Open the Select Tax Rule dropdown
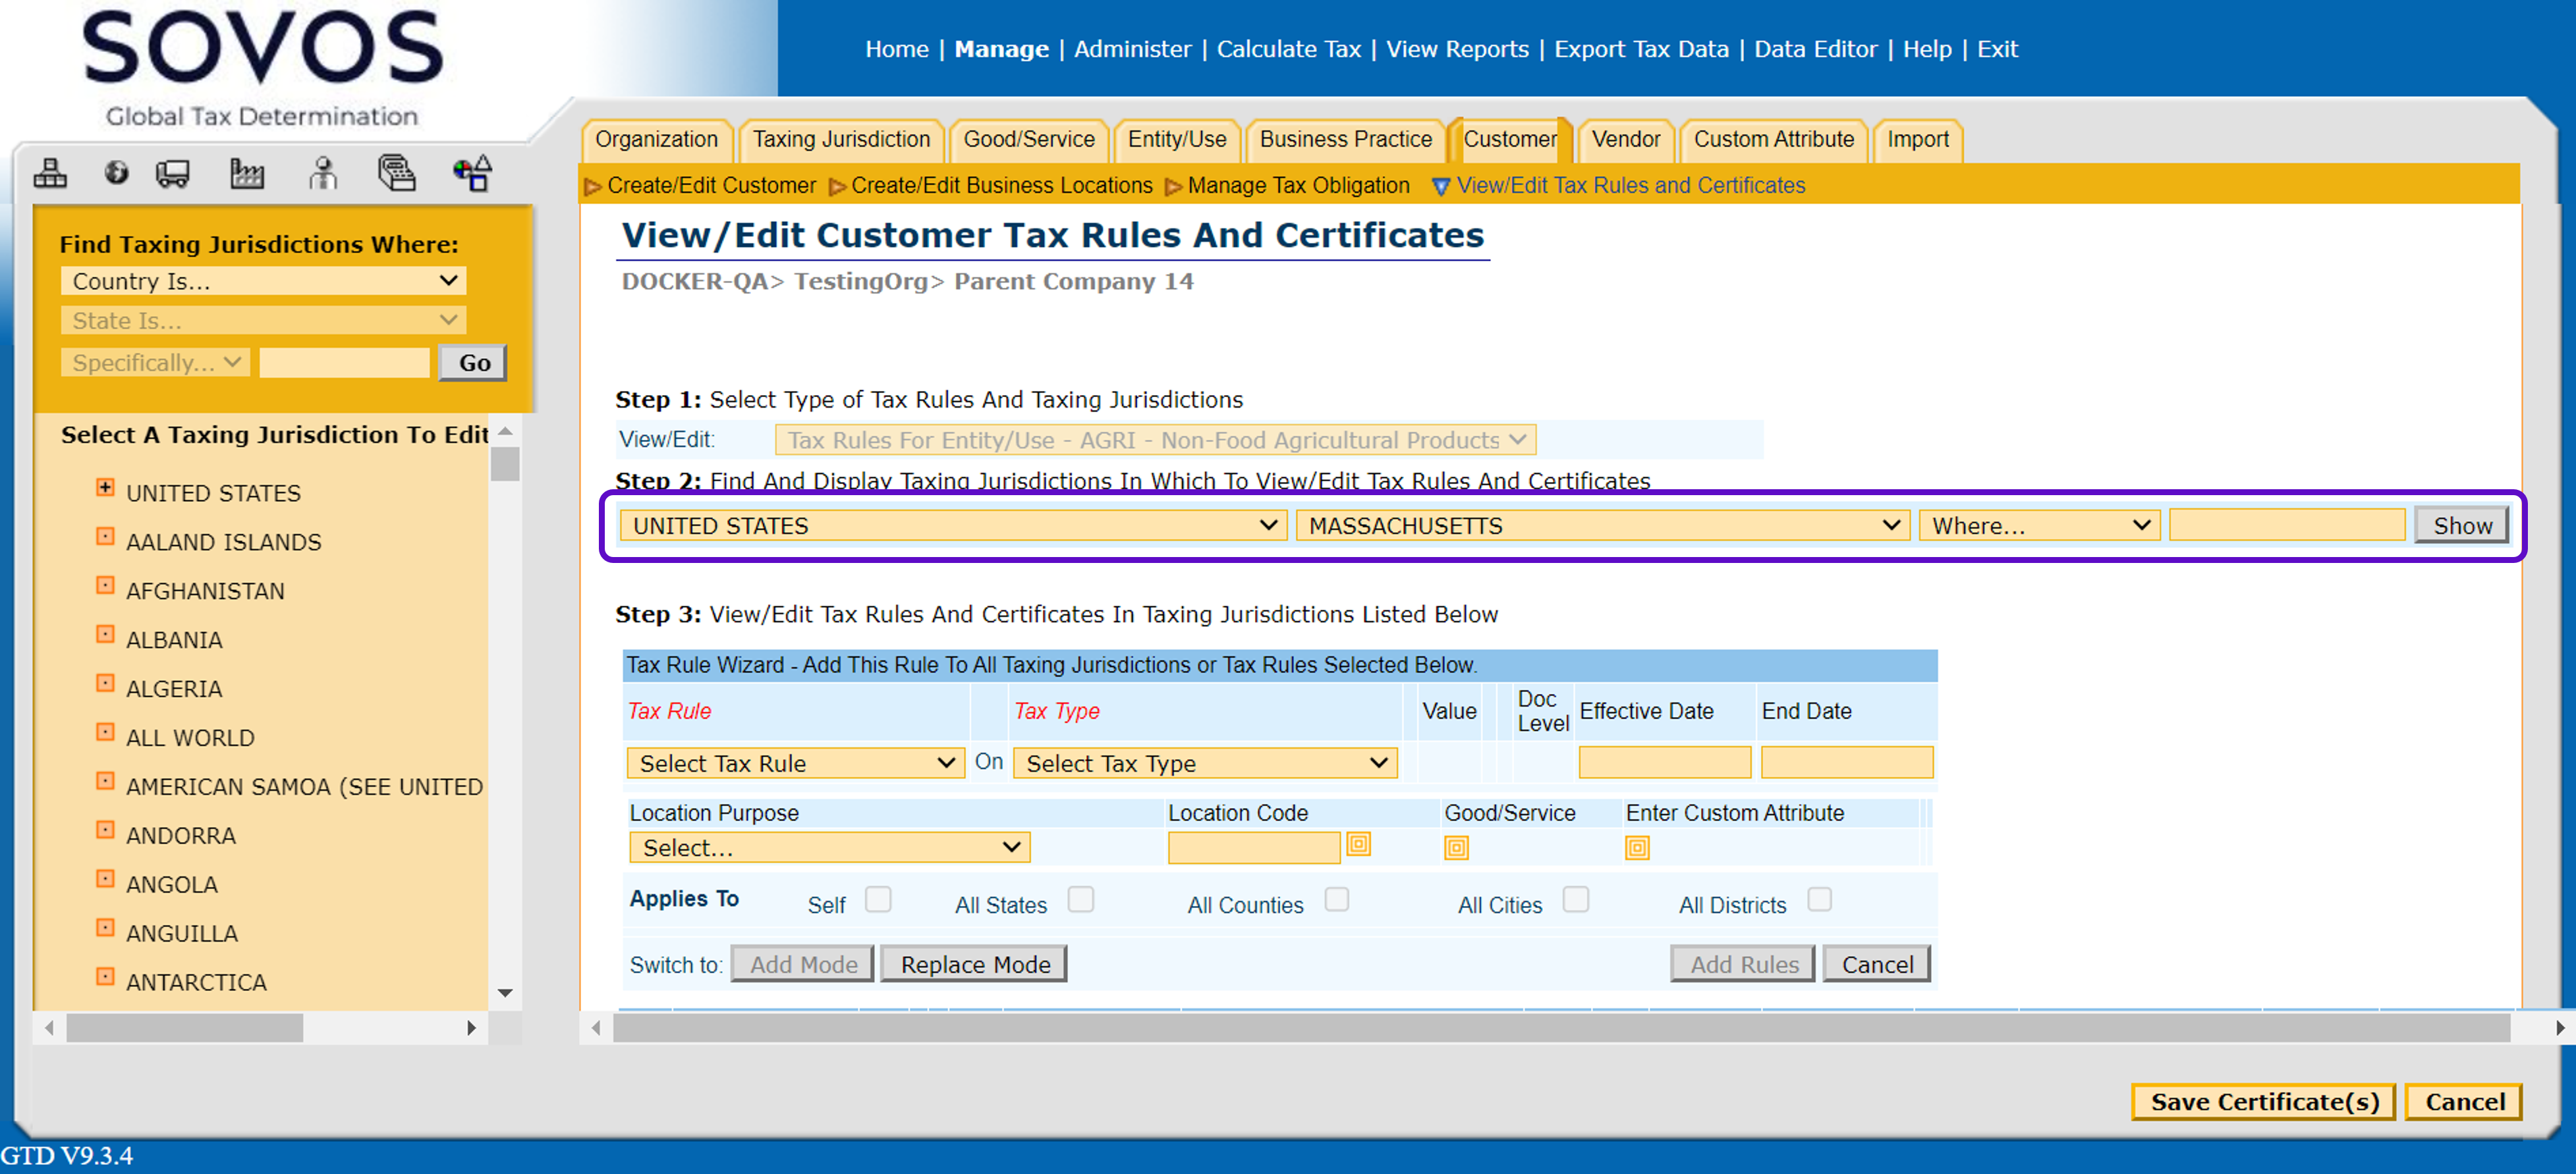 click(795, 762)
